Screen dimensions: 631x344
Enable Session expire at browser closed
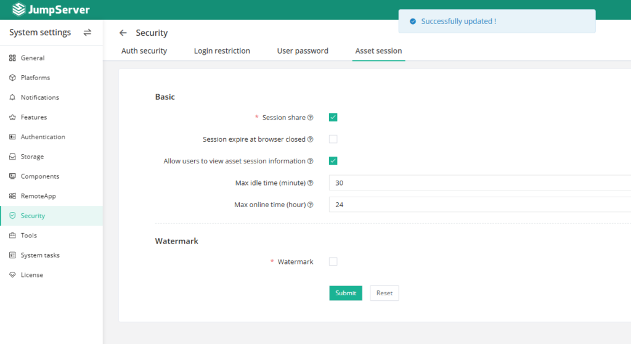coord(333,139)
